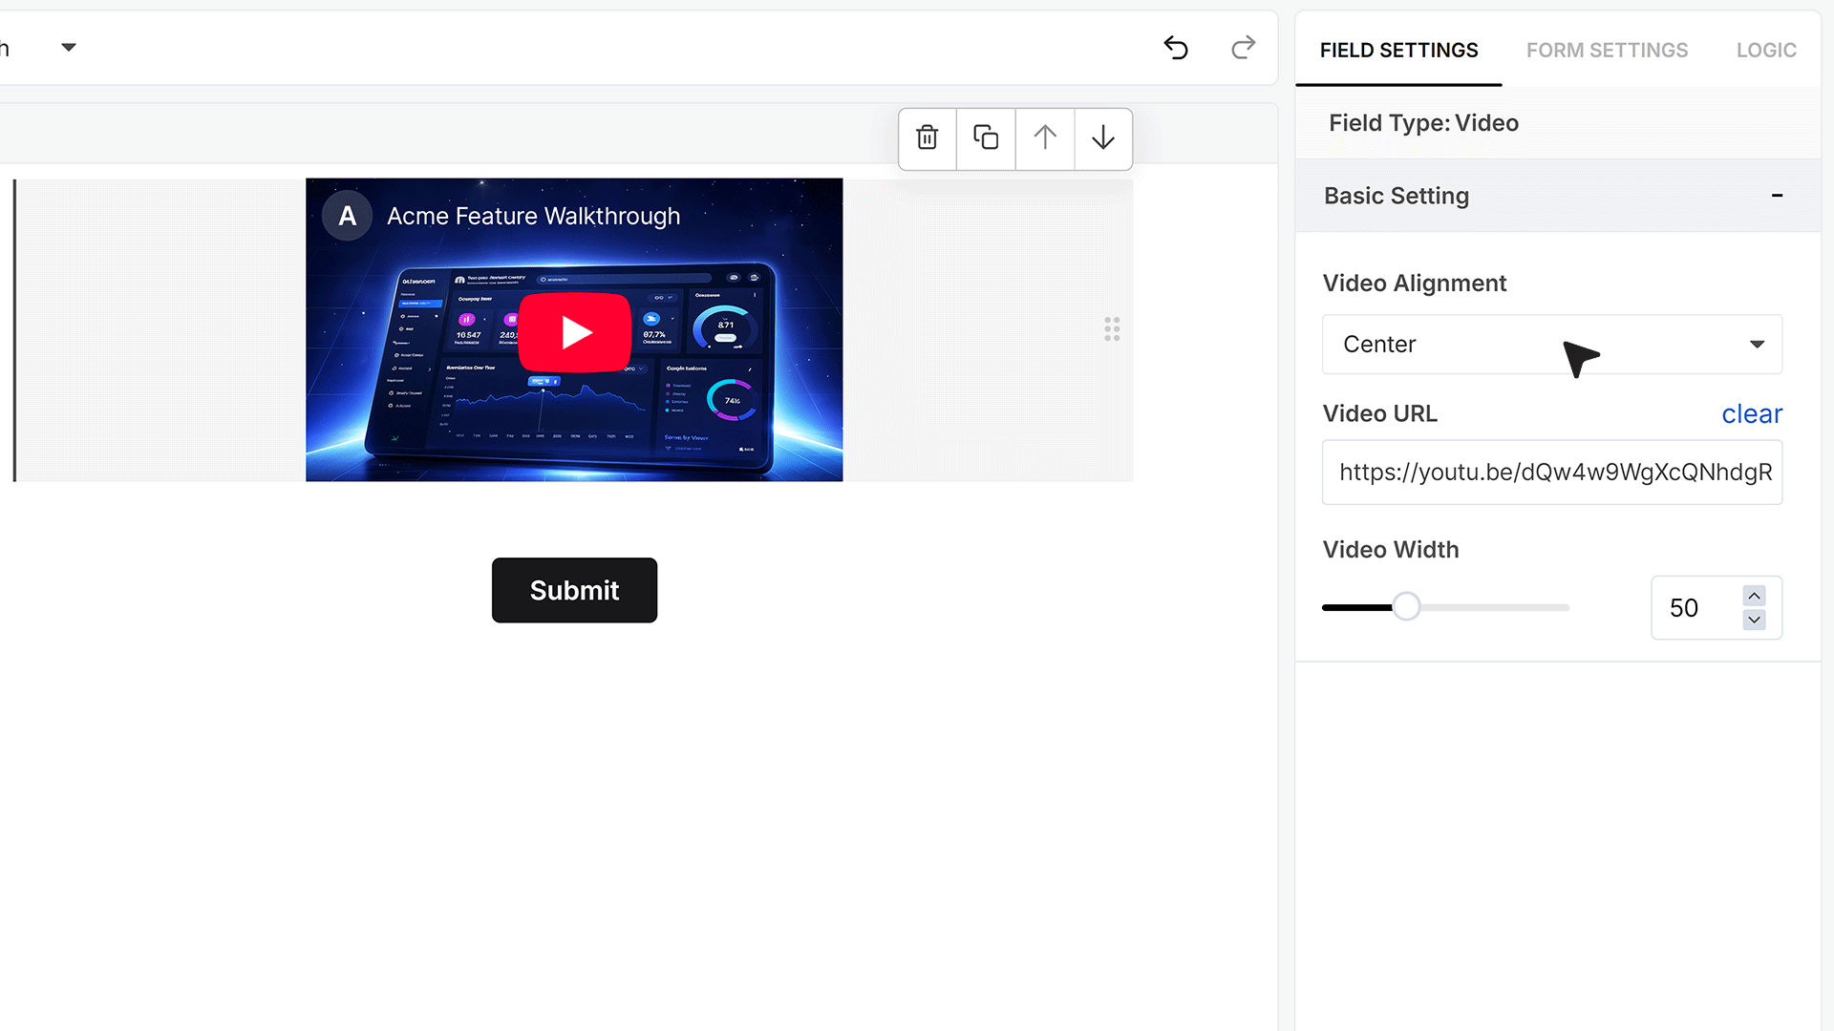
Task: Open the Logic tab
Action: point(1766,50)
